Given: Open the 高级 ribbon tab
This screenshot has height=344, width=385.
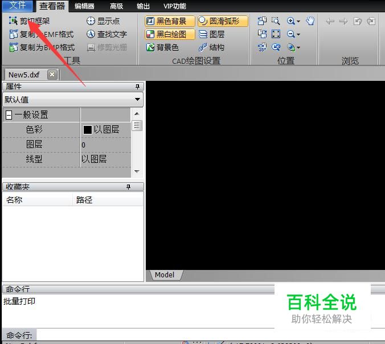Looking at the screenshot, I should tap(116, 6).
